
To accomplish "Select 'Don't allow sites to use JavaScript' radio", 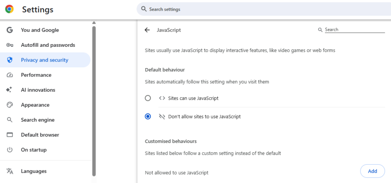I will pyautogui.click(x=148, y=117).
